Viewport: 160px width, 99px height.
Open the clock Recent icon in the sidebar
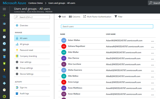click(4, 37)
